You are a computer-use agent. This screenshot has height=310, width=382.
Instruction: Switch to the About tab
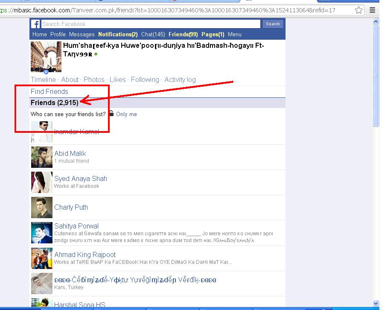click(x=70, y=80)
